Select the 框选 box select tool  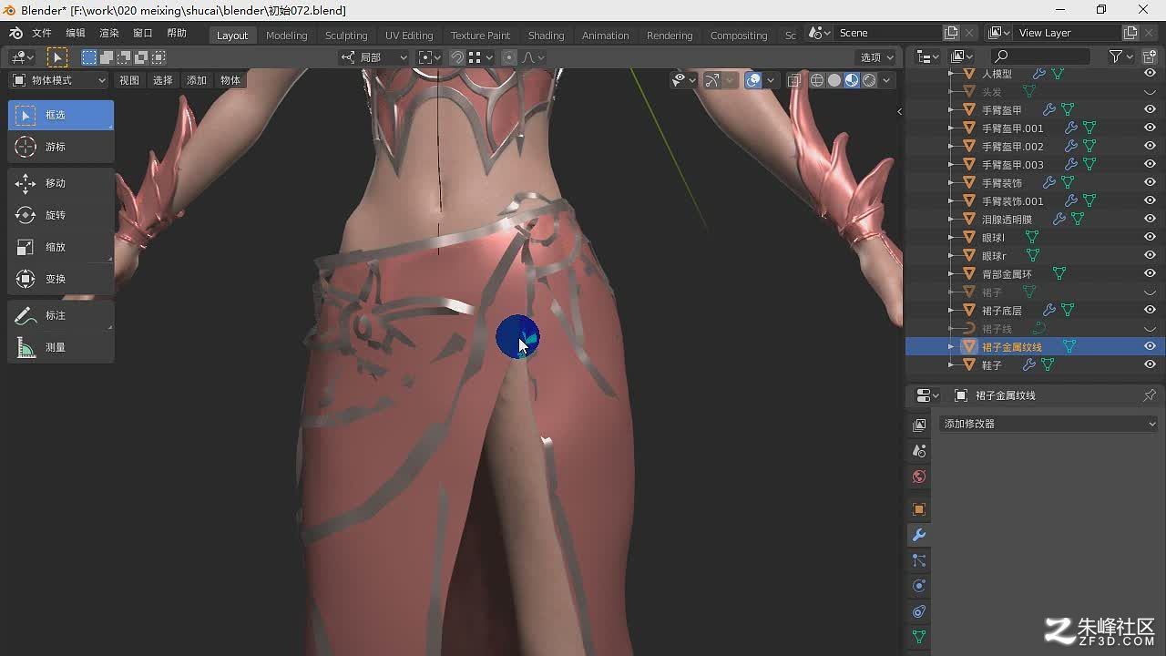(61, 115)
